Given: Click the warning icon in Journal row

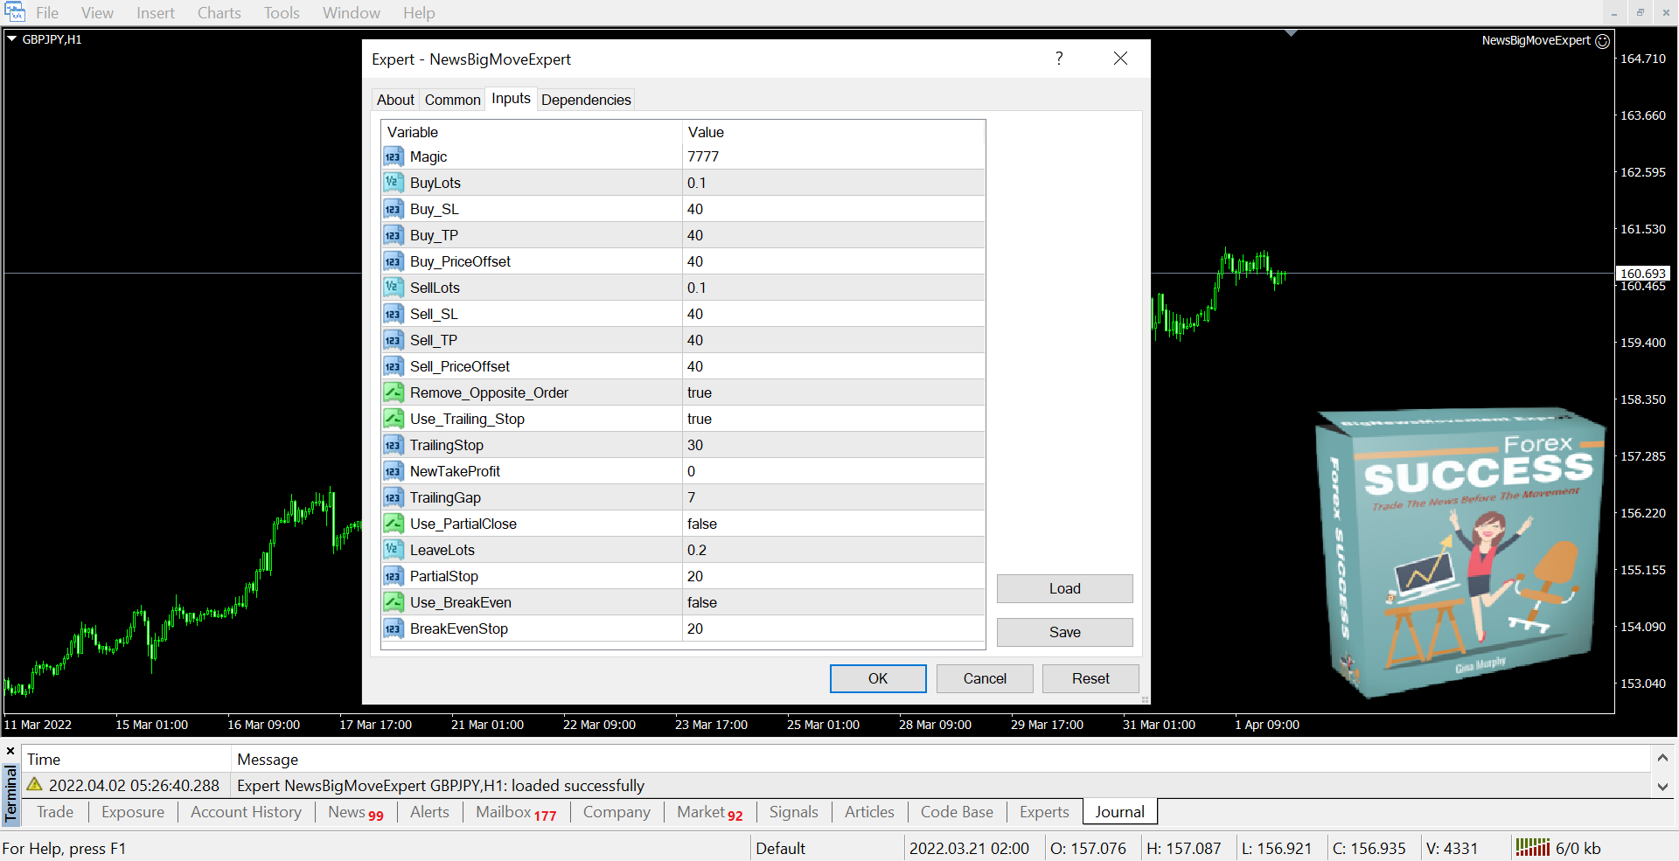Looking at the screenshot, I should [x=35, y=785].
